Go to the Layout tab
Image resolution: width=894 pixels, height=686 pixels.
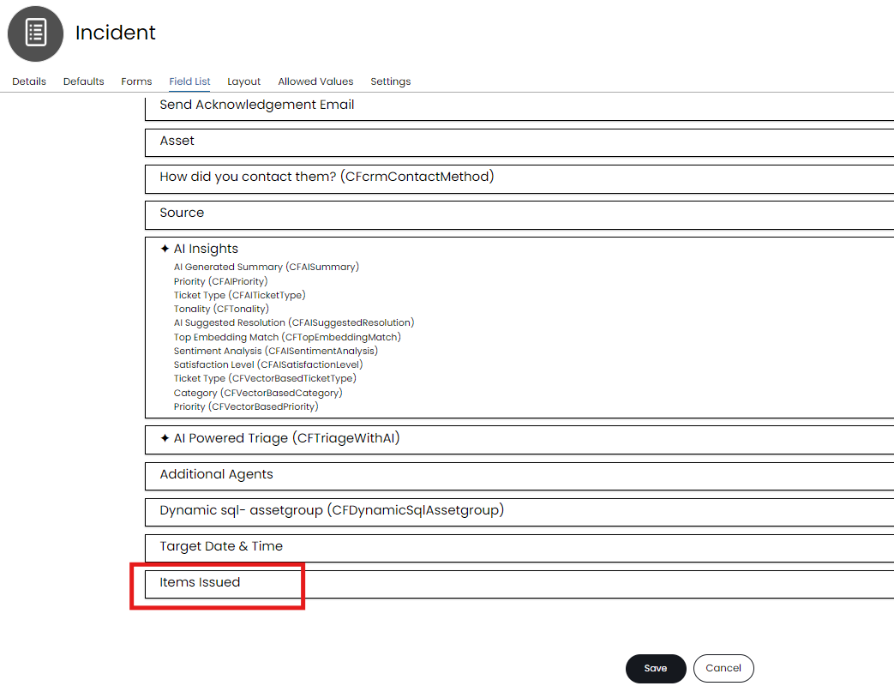click(x=243, y=81)
